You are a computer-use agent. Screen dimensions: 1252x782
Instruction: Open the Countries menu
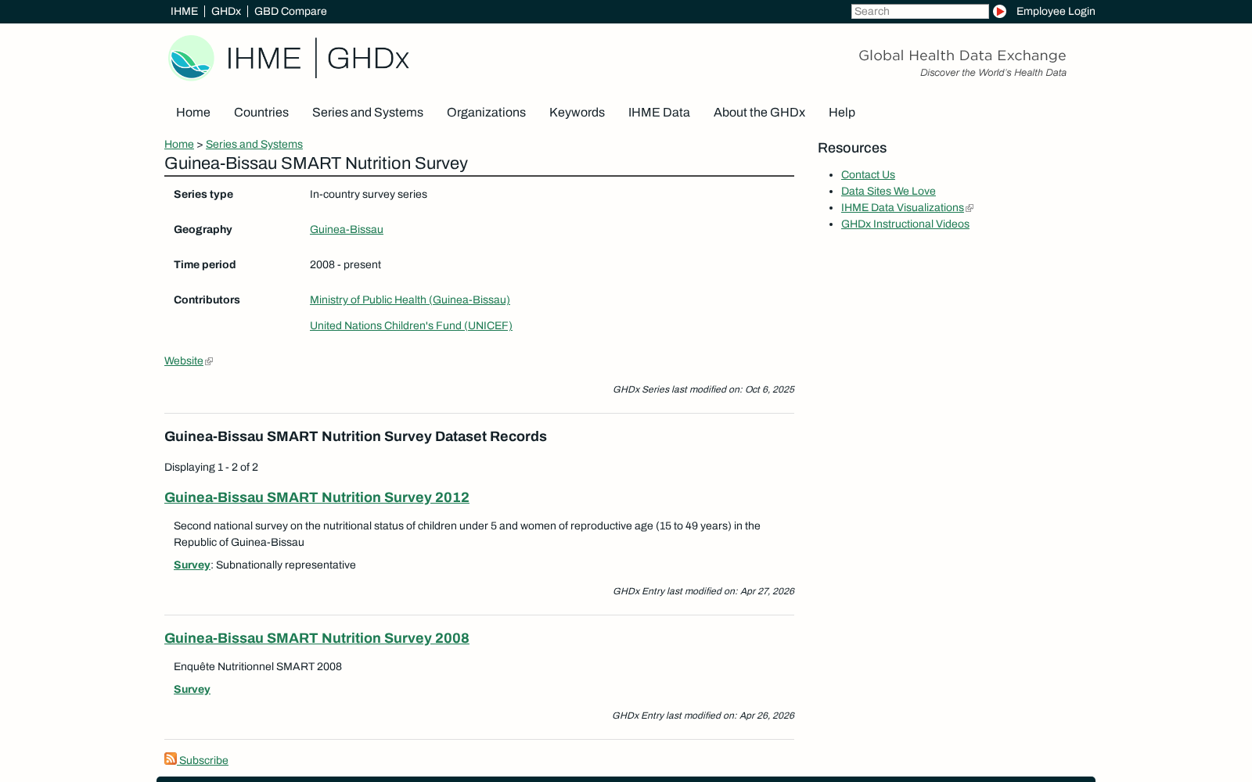coord(261,113)
